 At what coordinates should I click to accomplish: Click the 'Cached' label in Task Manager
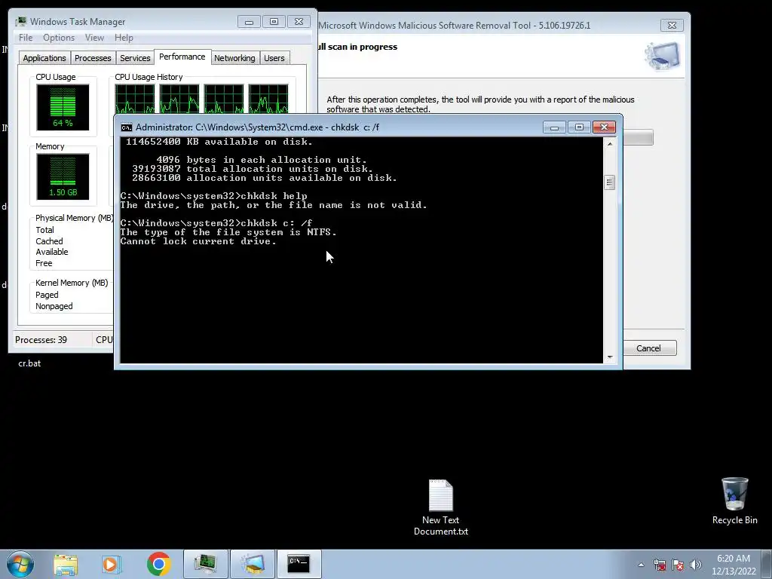point(49,241)
